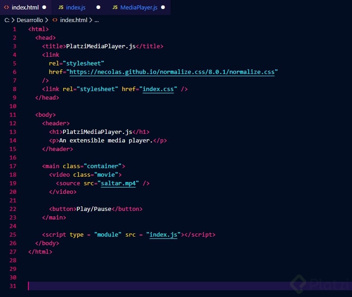Click unsaved dot on MediaPlayer.js tab

point(163,7)
